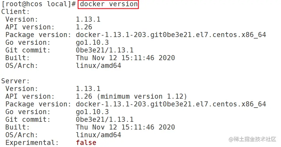Click the red Experimental "false" value
This screenshot has width=281, height=147.
click(86, 143)
